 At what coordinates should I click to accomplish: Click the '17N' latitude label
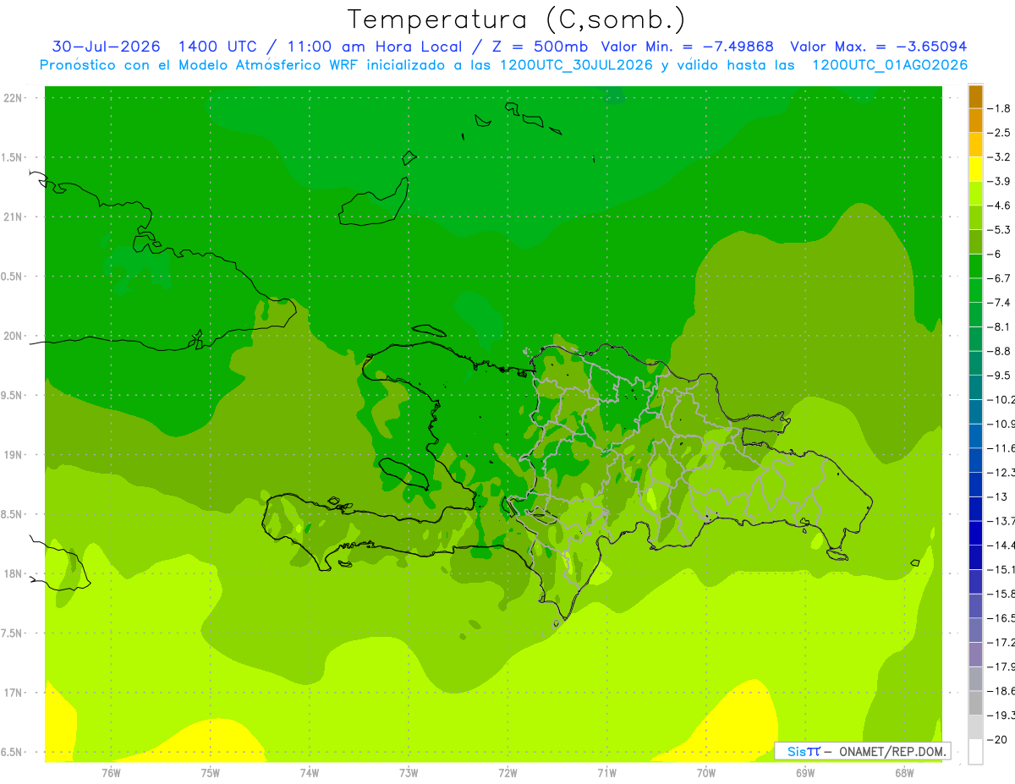click(x=14, y=693)
